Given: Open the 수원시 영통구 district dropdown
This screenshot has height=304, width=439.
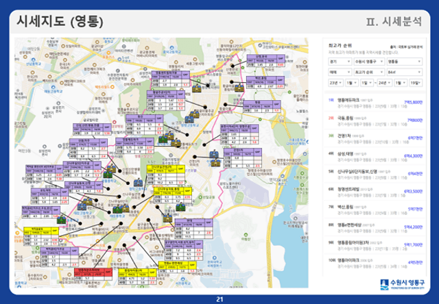Looking at the screenshot, I should click(x=369, y=62).
